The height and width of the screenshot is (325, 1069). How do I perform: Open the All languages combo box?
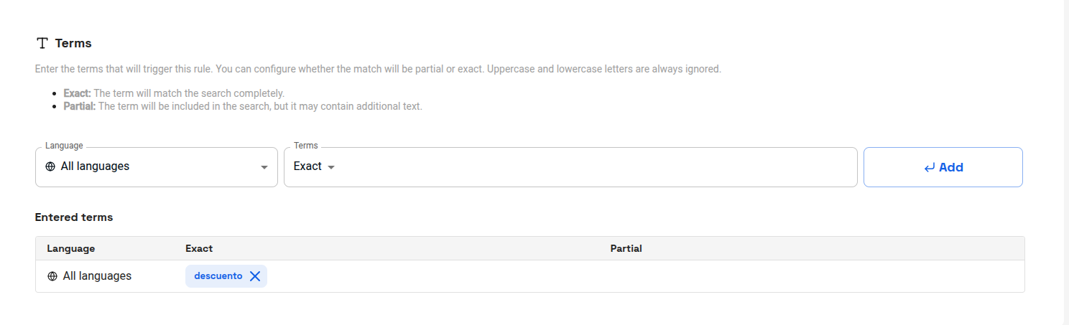click(x=157, y=167)
